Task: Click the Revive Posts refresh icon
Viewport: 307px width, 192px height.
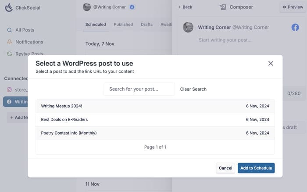Action: (9, 53)
